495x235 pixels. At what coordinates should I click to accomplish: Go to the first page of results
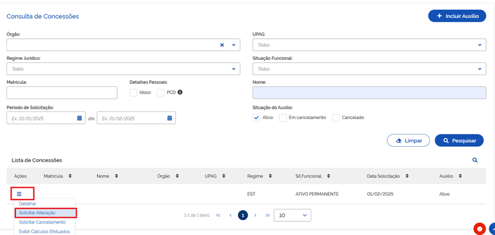tap(218, 216)
